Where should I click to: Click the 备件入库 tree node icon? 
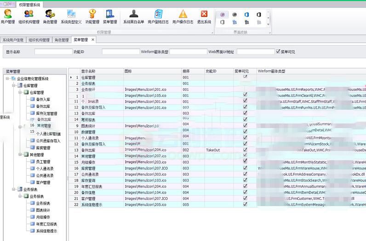33,99
